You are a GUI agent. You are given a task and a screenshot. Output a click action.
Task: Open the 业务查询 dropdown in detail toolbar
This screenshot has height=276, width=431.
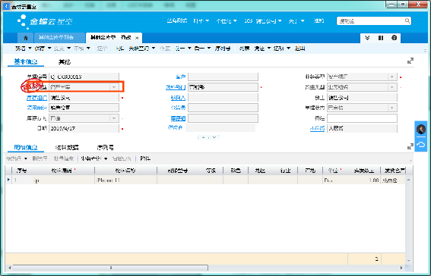coord(106,158)
